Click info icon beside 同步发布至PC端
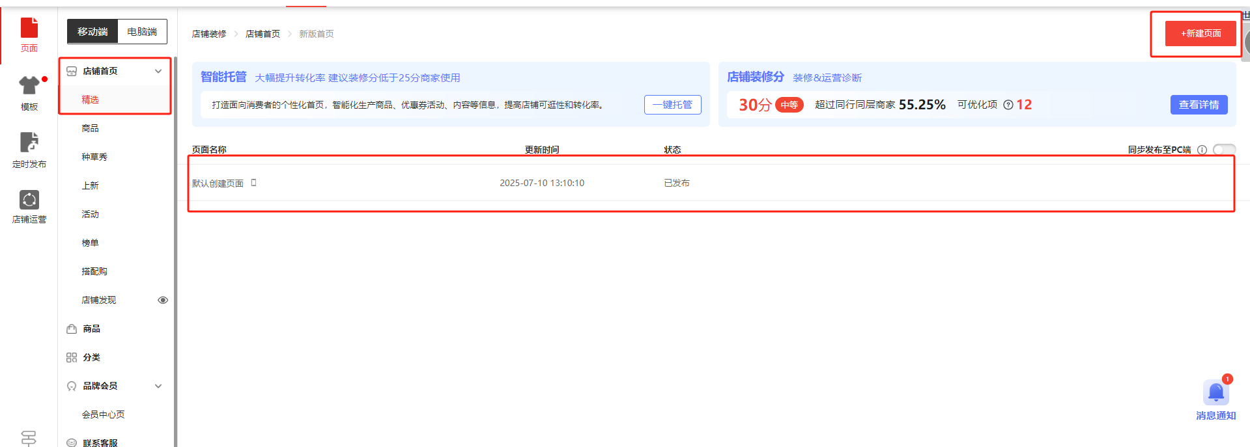1250x447 pixels. coord(1202,150)
